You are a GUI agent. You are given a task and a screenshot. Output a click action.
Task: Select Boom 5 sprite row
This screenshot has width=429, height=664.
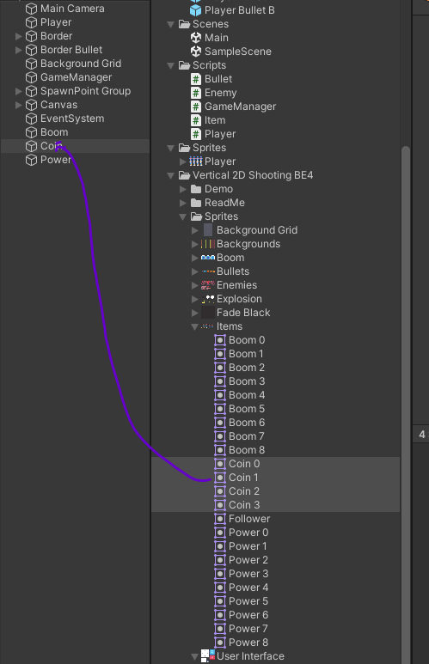pyautogui.click(x=276, y=409)
